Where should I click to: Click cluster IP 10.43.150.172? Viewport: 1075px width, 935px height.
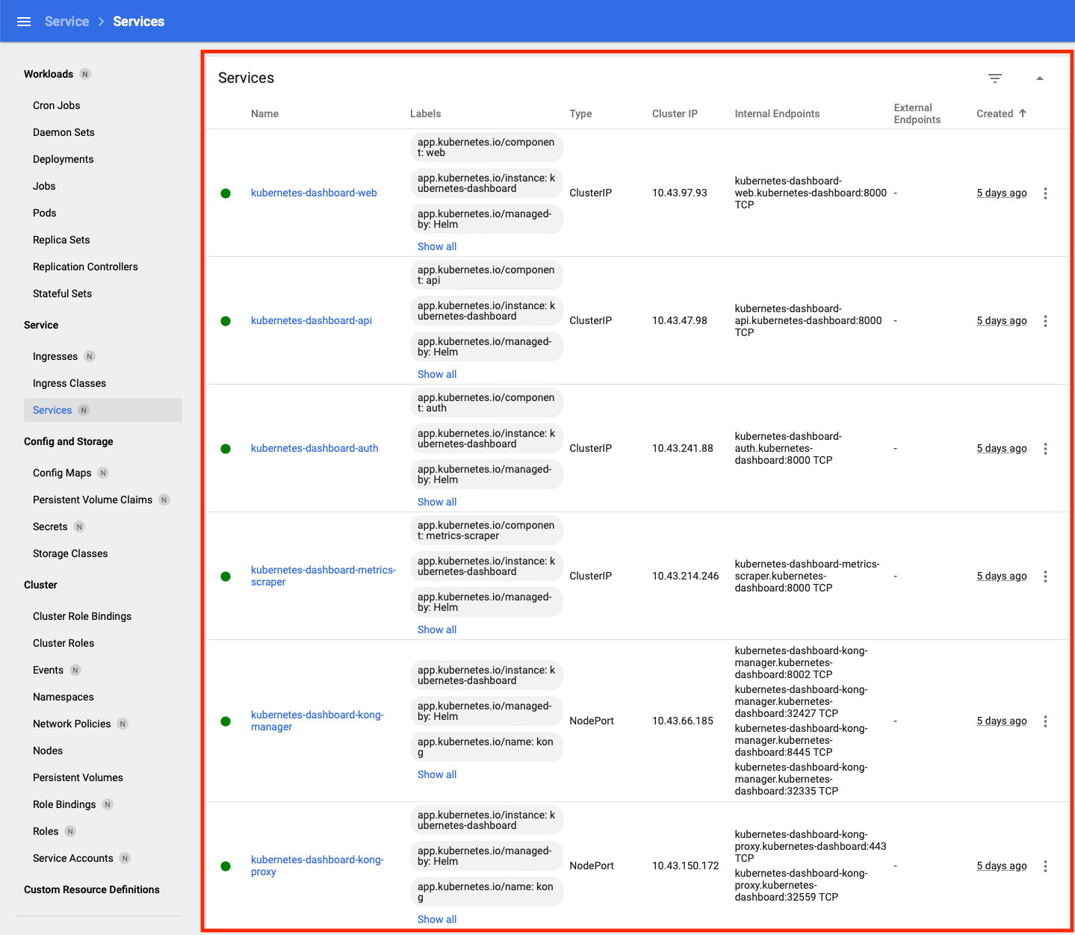[686, 866]
